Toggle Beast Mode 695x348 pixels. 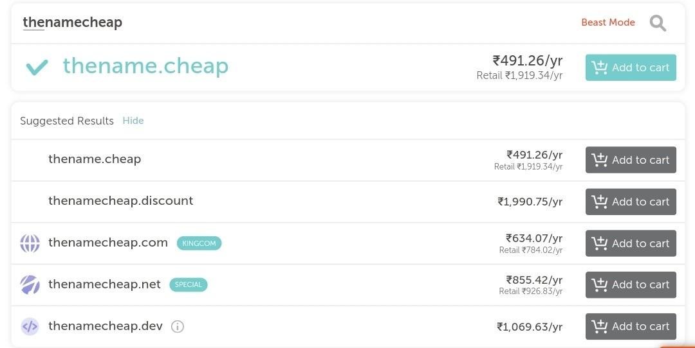click(x=608, y=22)
